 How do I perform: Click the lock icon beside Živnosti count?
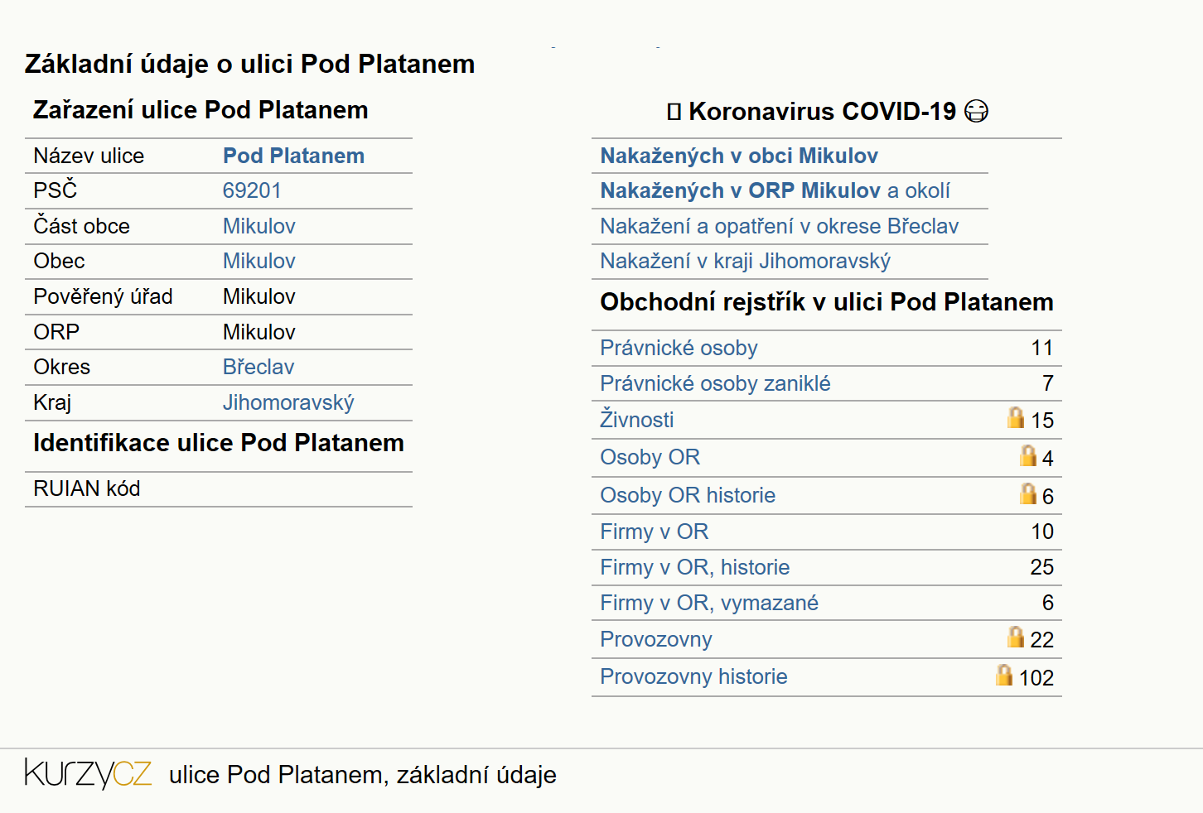click(1016, 417)
